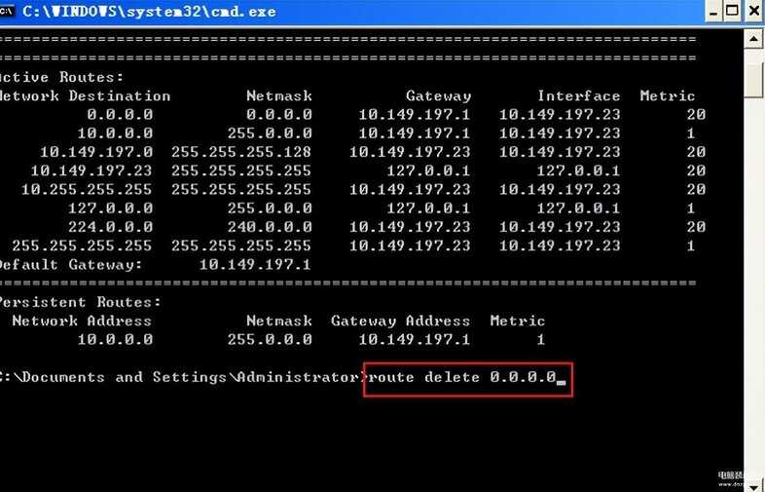Click the 'Network Address' column header
This screenshot has width=765, height=492.
[82, 321]
